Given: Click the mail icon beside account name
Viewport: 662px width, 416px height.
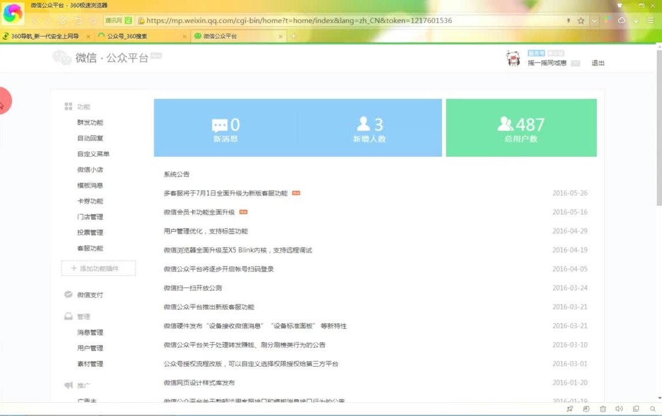Looking at the screenshot, I should [x=575, y=63].
